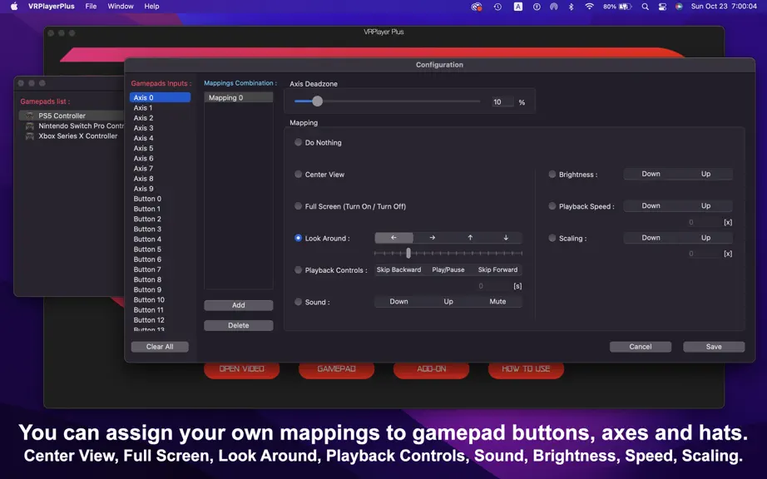
Task: Click the Nintendo Switch Pro Controller icon
Action: click(30, 126)
